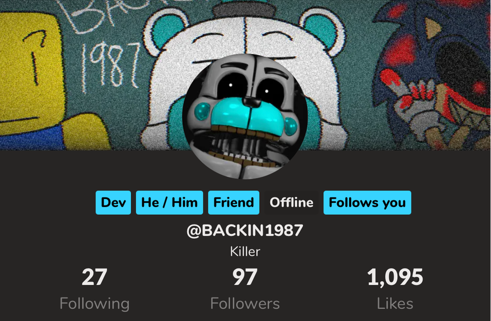Open the 97 followers count
491x321 pixels.
[245, 277]
